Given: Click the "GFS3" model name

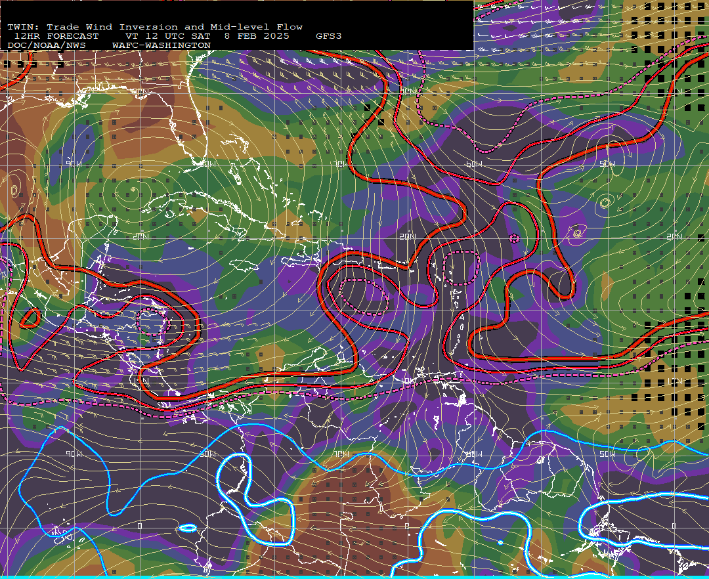Looking at the screenshot, I should [x=329, y=36].
